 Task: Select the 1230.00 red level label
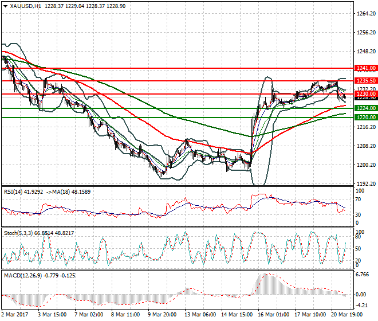366,93
